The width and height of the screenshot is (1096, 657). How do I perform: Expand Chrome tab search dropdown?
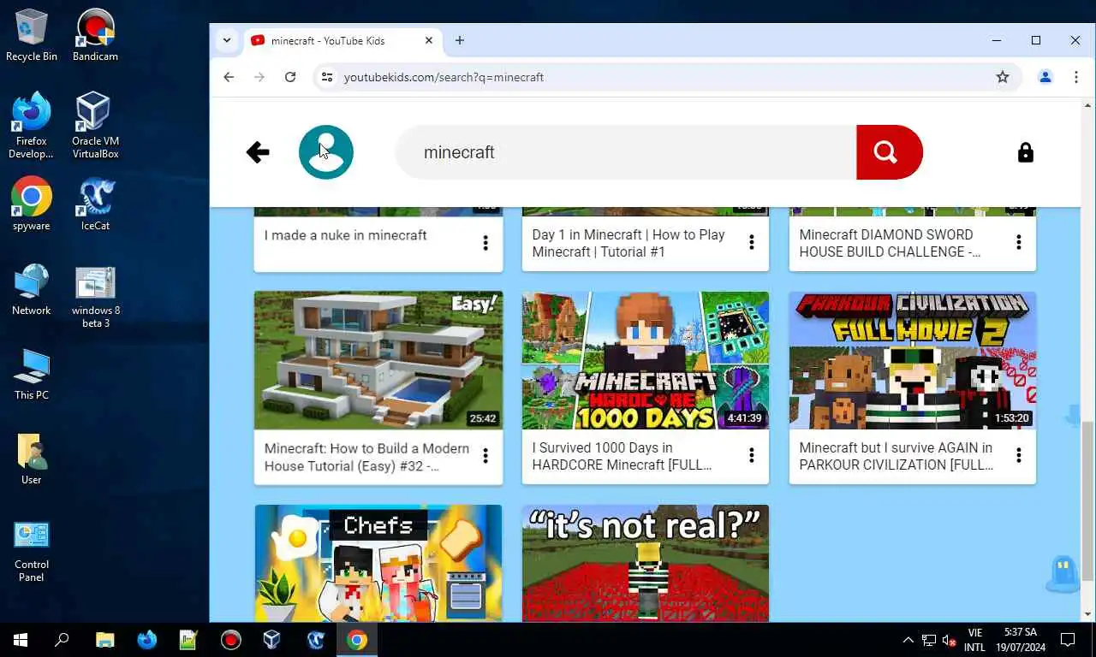pyautogui.click(x=226, y=40)
